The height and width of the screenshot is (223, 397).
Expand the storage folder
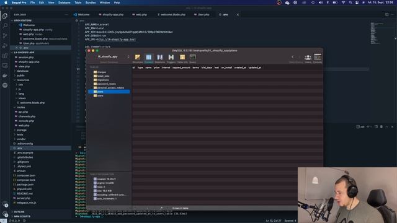click(x=22, y=130)
